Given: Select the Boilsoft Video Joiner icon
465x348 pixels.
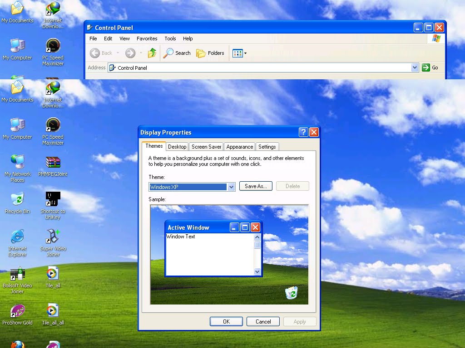Looking at the screenshot, I should click(x=18, y=280).
